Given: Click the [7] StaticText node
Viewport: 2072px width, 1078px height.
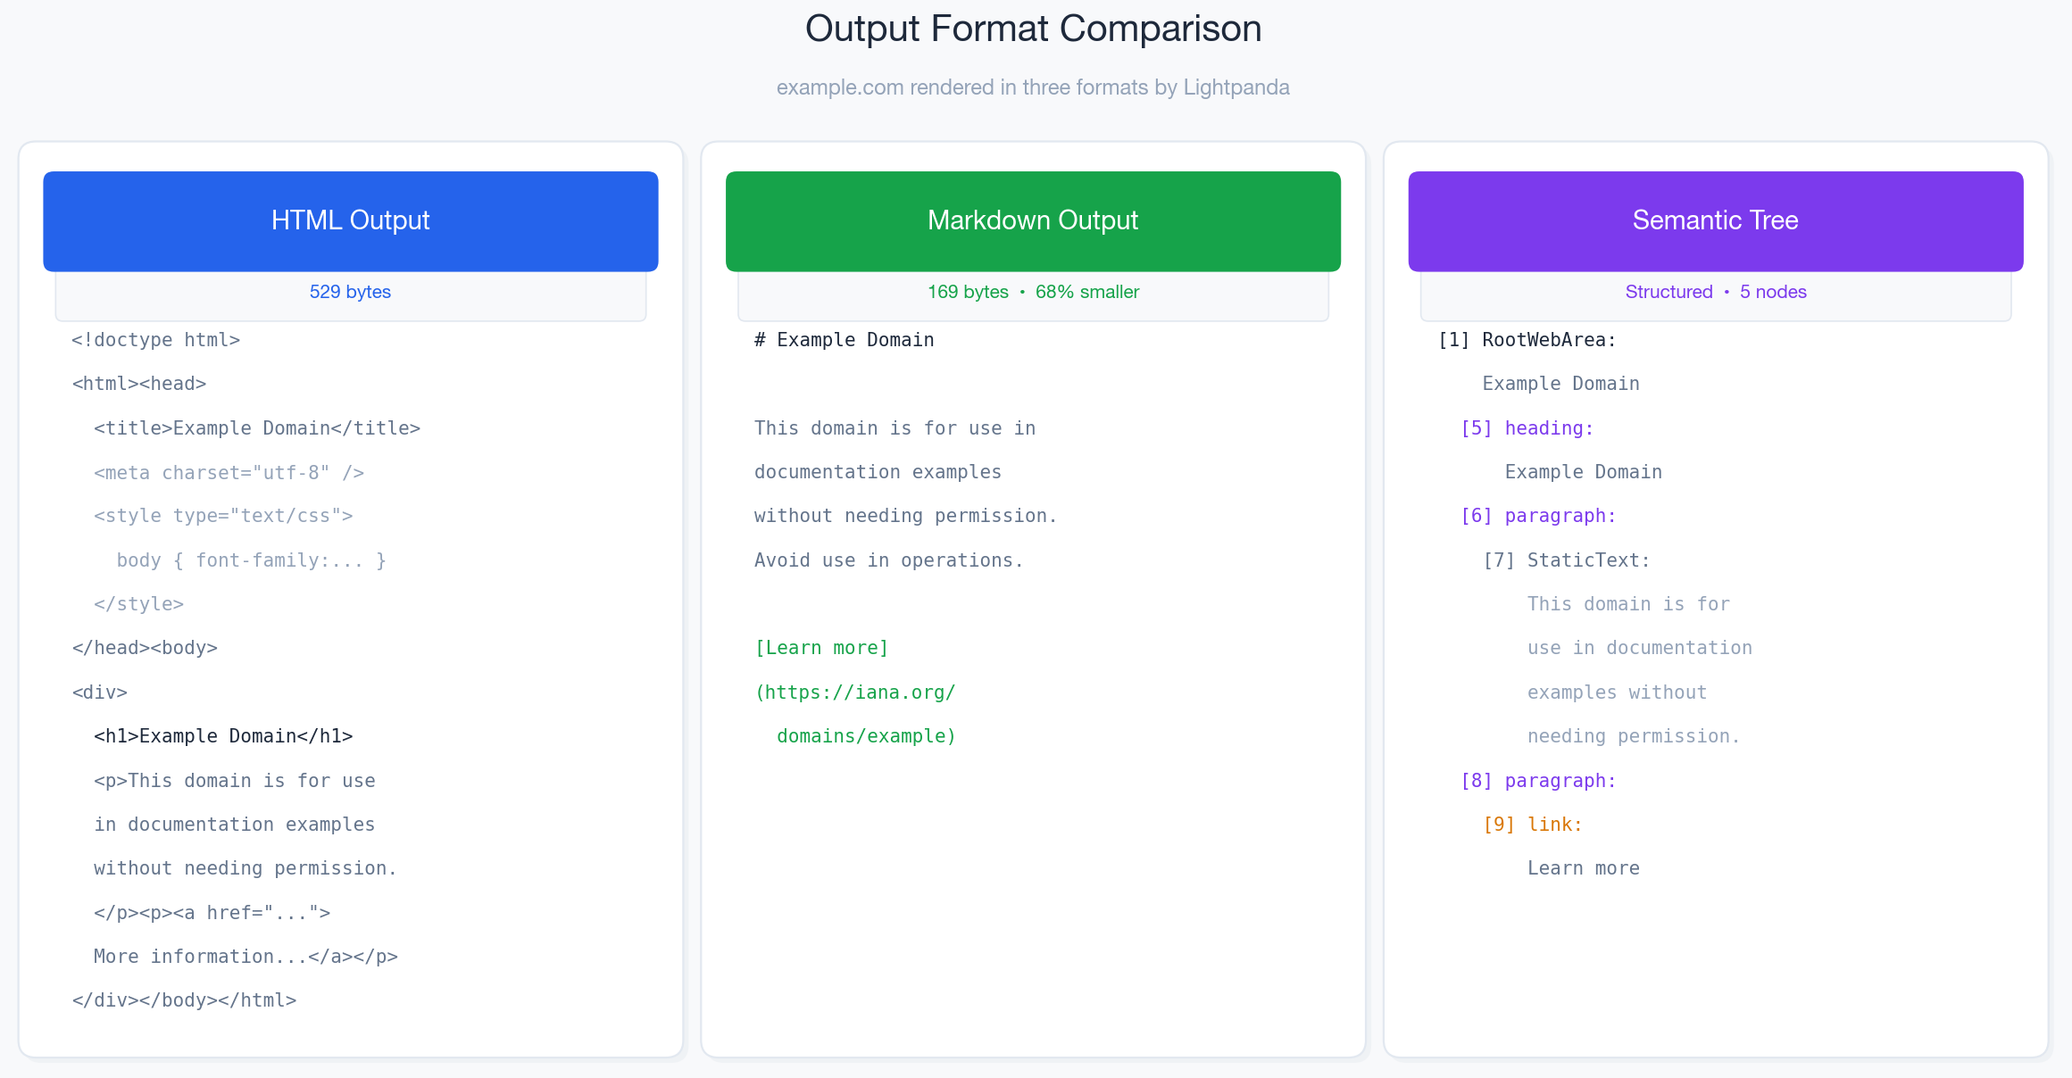Looking at the screenshot, I should (1566, 560).
